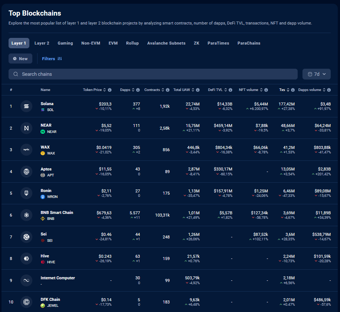Show info for Contracts column
This screenshot has width=340, height=312.
click(168, 90)
